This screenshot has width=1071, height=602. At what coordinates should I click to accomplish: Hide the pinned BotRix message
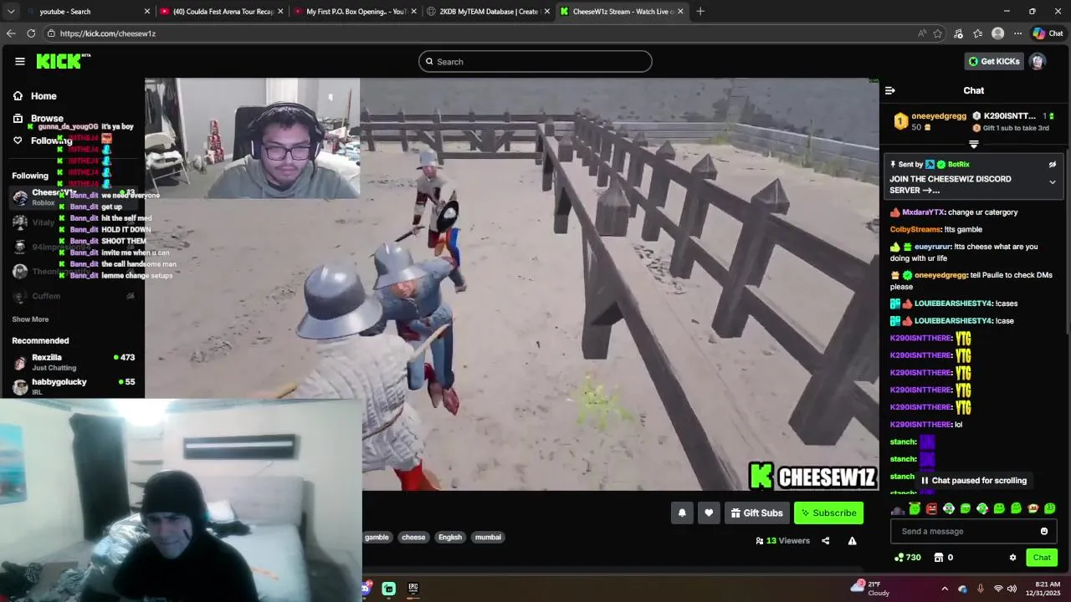pyautogui.click(x=1053, y=165)
